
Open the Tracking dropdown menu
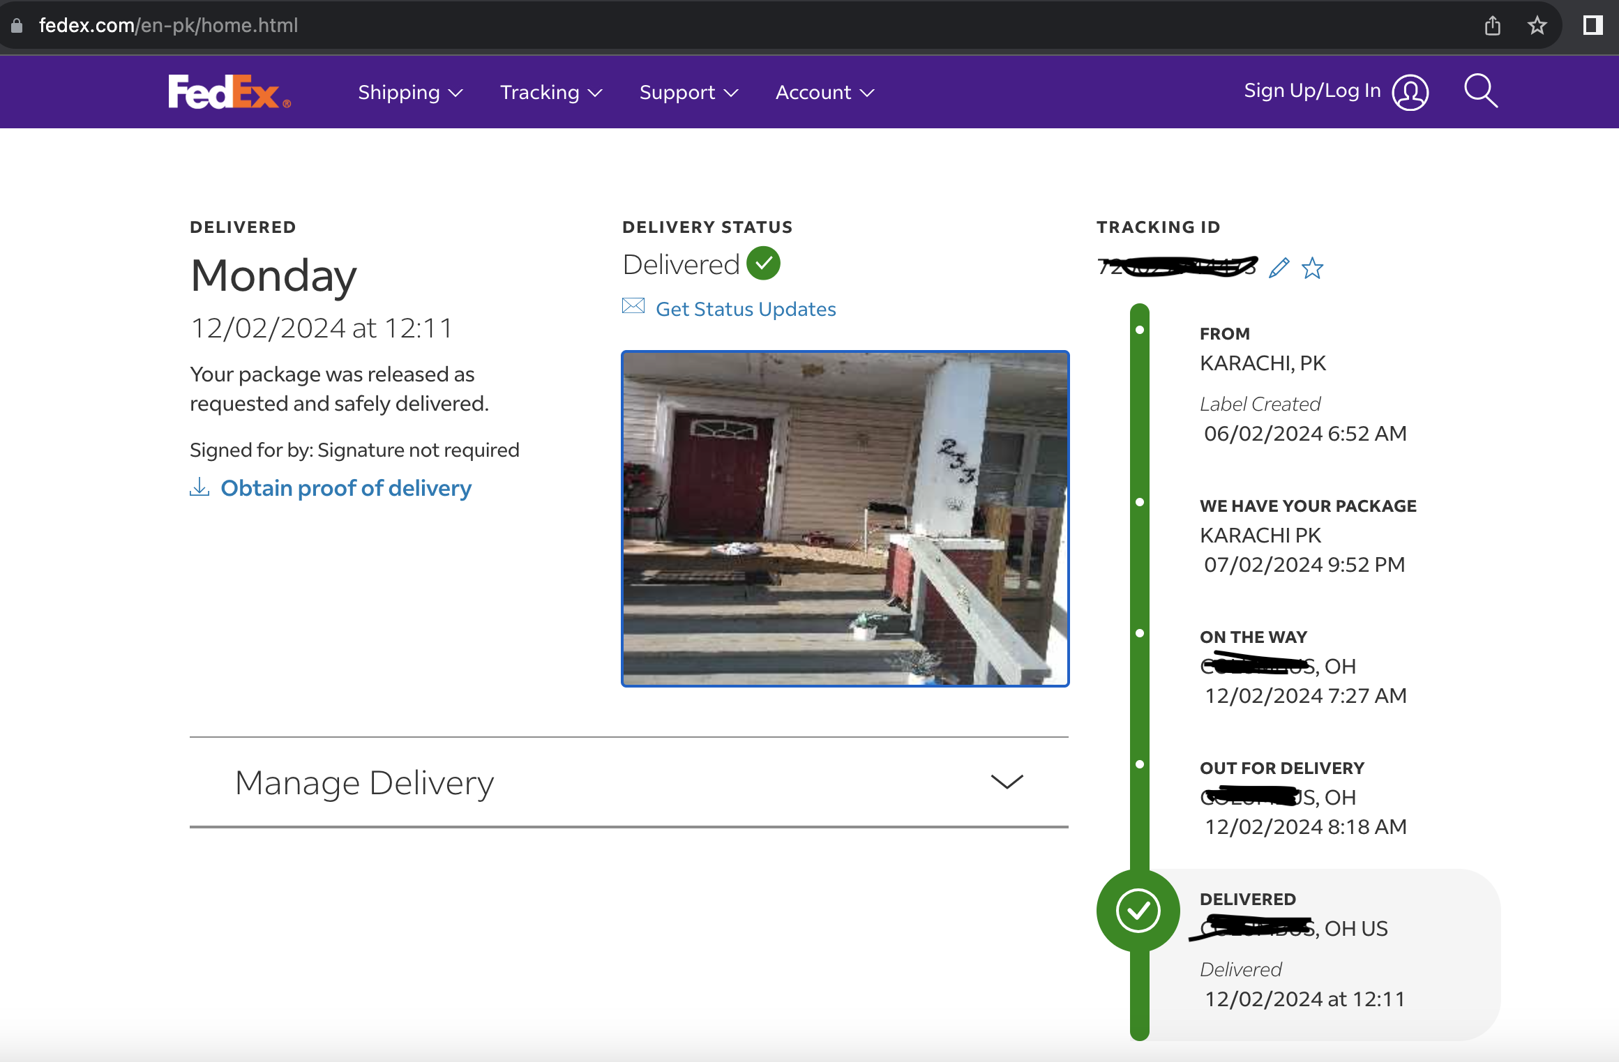[551, 93]
